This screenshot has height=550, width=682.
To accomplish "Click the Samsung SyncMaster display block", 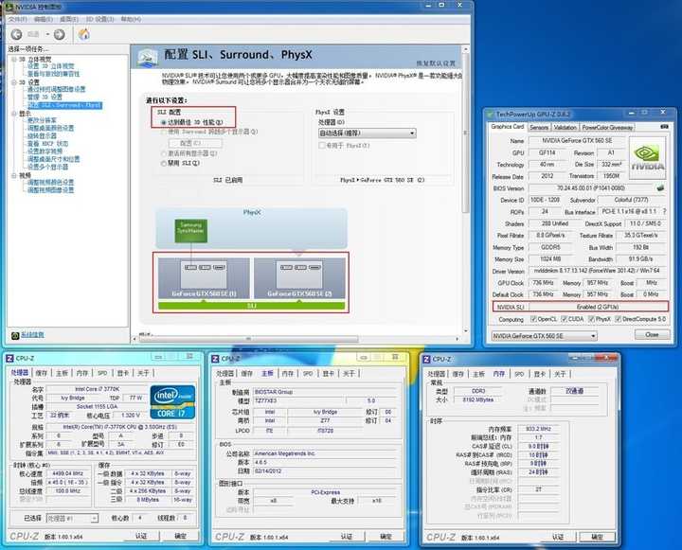I will [x=190, y=230].
